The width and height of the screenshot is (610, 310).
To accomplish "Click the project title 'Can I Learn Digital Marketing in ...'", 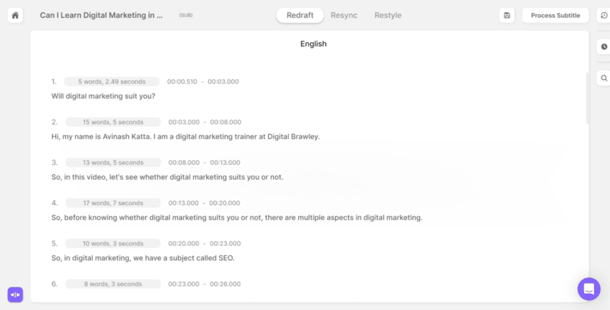I will [x=101, y=16].
